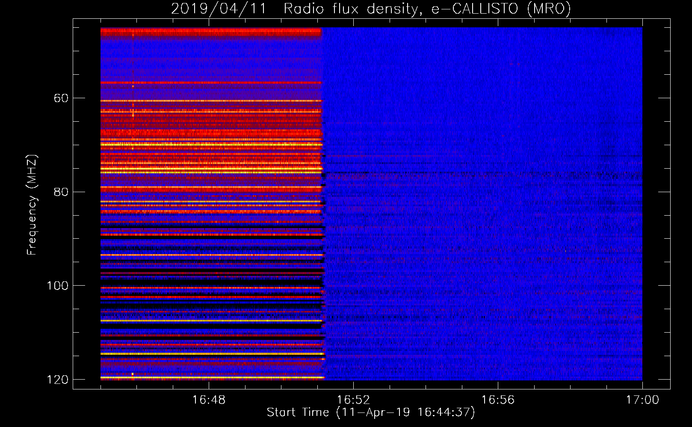
Task: Click the 80 frequency tick label
Action: (x=61, y=192)
